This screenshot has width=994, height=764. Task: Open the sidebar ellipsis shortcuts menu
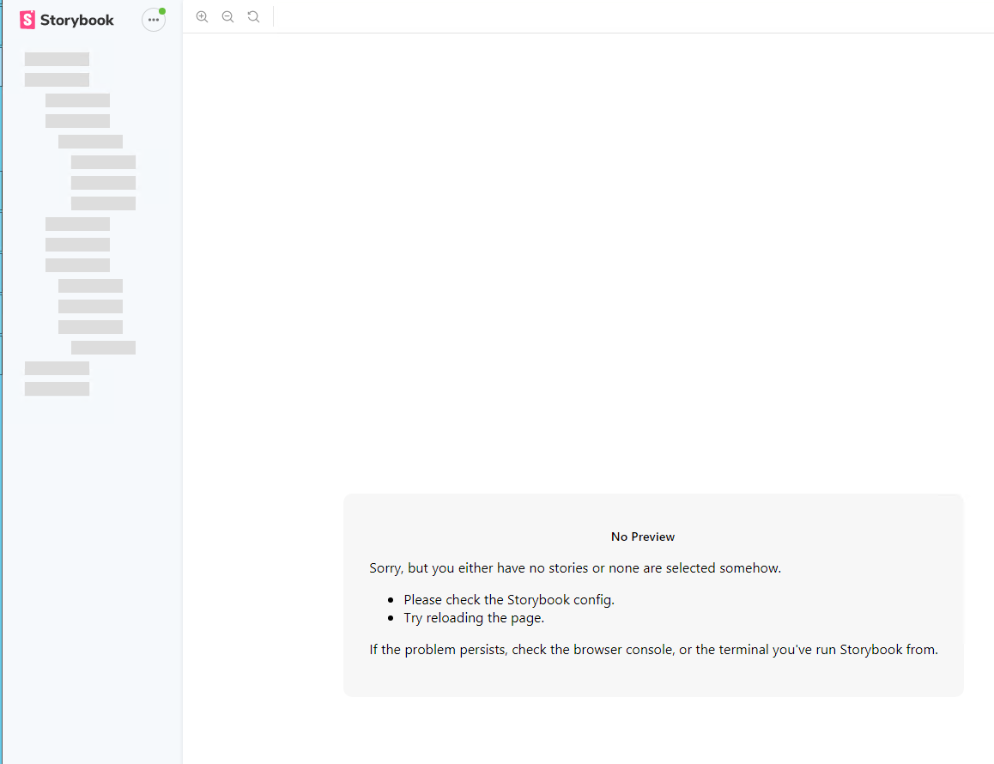153,19
